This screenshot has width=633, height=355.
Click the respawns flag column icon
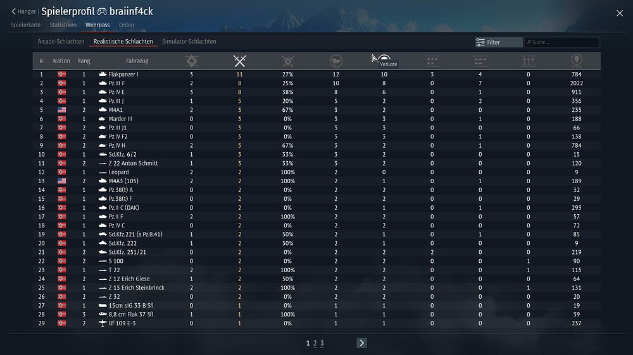(x=336, y=61)
